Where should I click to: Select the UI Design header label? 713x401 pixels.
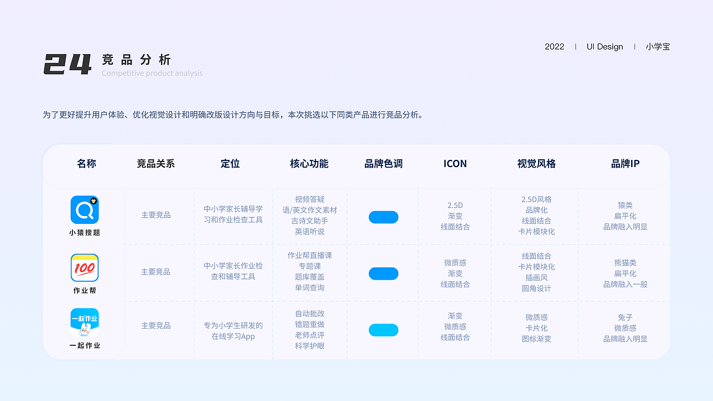[605, 47]
